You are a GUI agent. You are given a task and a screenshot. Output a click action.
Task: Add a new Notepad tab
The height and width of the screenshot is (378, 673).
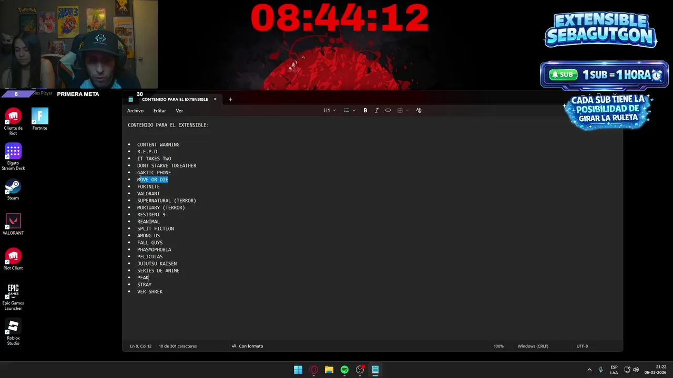pyautogui.click(x=230, y=99)
